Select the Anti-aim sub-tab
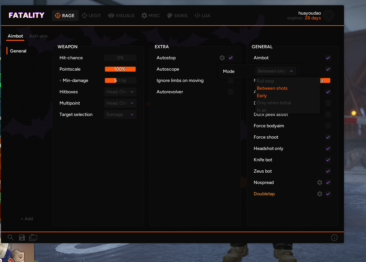Image resolution: width=366 pixels, height=262 pixels. coord(38,36)
